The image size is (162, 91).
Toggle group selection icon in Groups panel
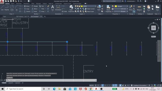click(x=134, y=11)
